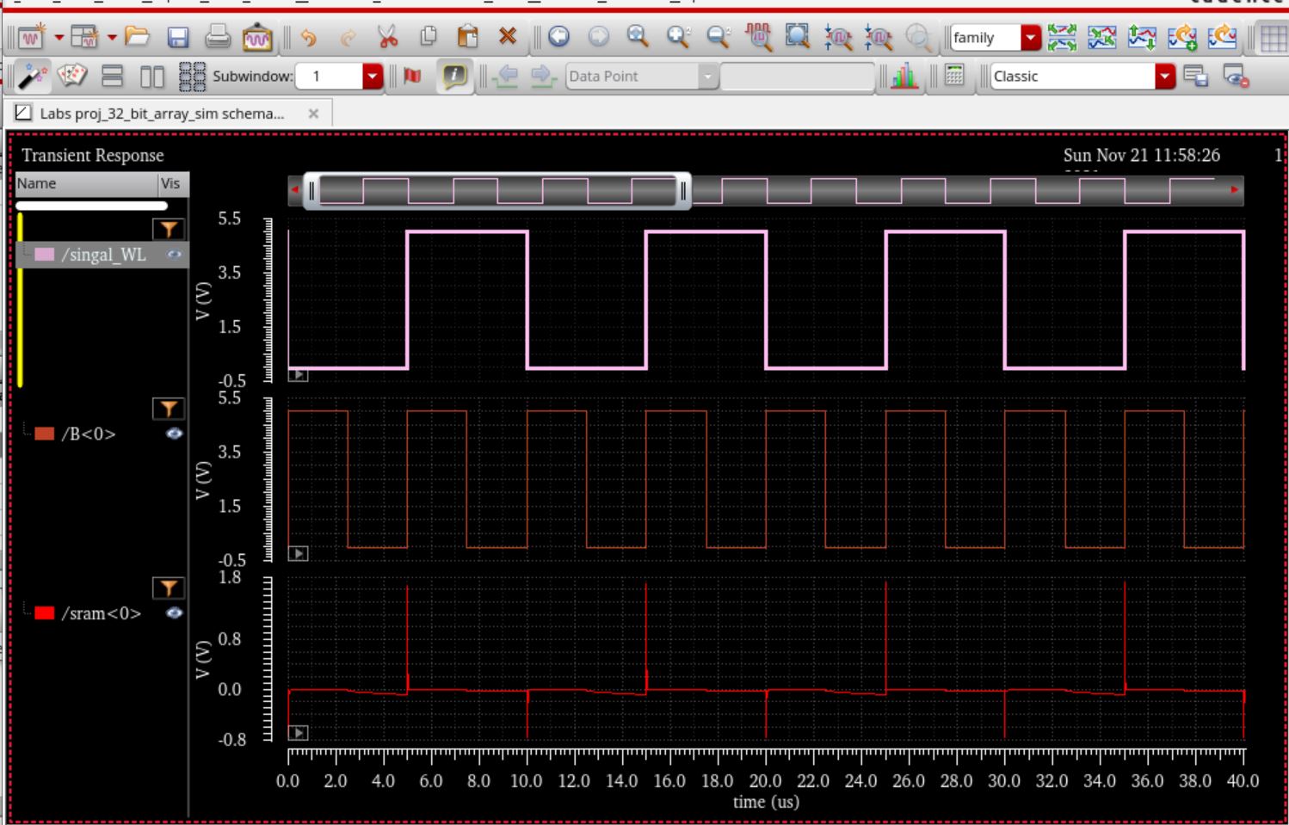This screenshot has width=1289, height=825.
Task: Toggle visibility eye for /singal_WL
Action: coord(174,255)
